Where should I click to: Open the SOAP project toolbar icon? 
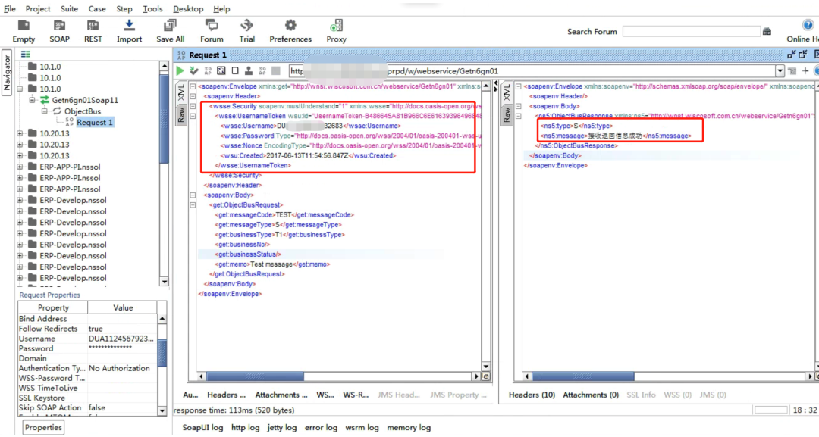coord(60,26)
